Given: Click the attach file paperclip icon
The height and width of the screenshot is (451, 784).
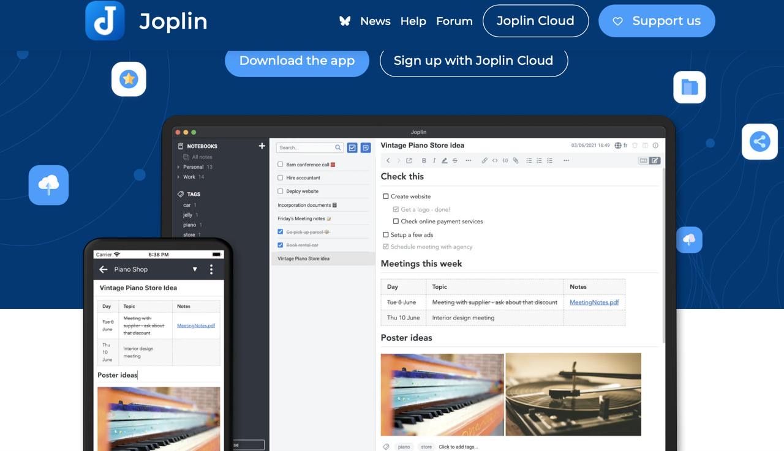Looking at the screenshot, I should pos(515,161).
